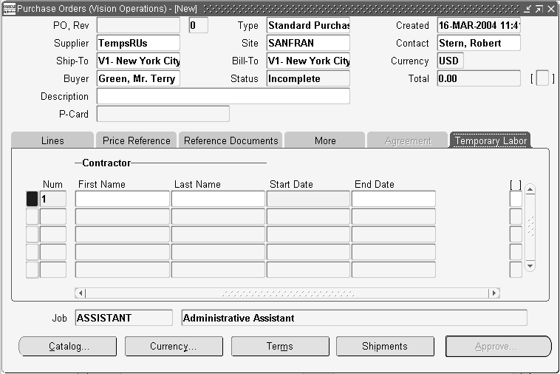Click the Terms button
Viewport: 560px width, 374px height.
tap(280, 346)
